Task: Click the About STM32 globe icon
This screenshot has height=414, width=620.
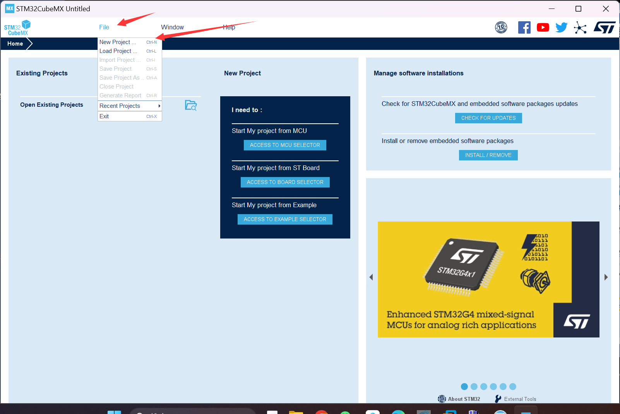Action: (442, 399)
